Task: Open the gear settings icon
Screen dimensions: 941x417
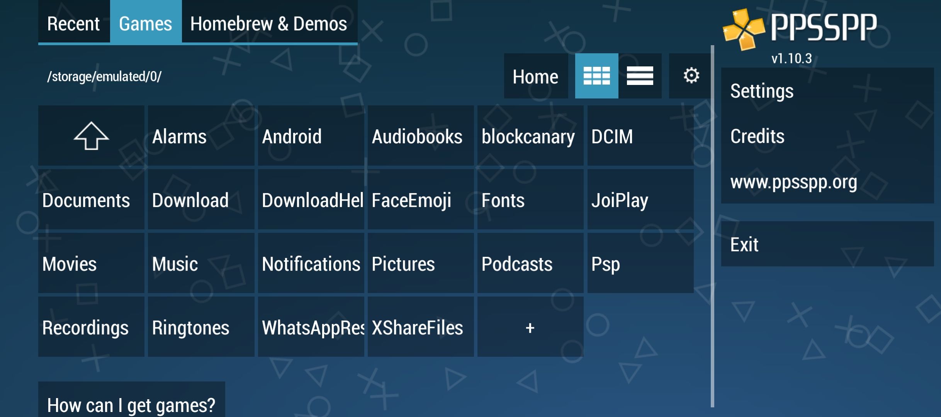Action: point(691,76)
